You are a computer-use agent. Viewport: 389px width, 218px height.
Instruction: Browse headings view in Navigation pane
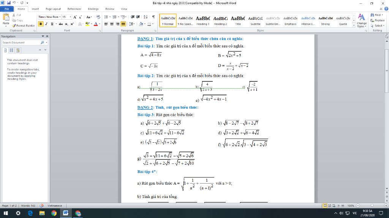click(x=5, y=50)
